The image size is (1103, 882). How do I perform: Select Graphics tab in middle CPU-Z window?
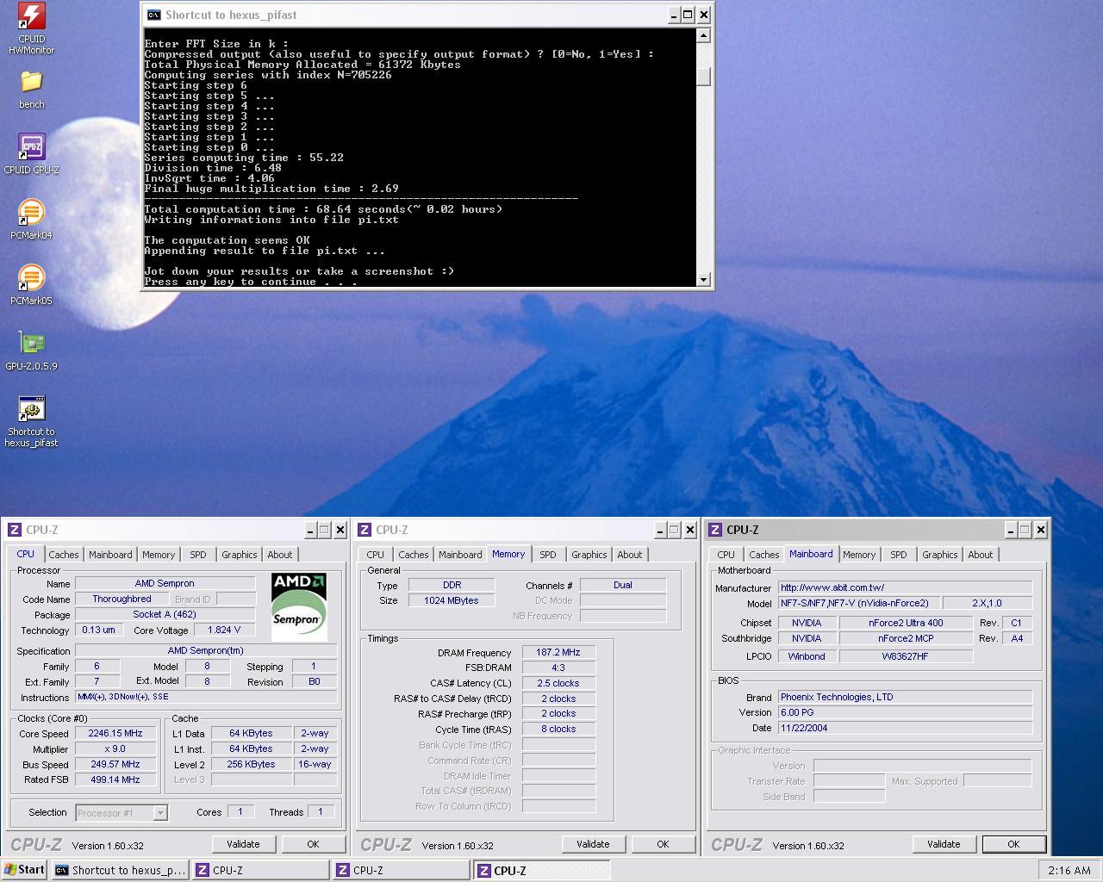[x=589, y=555]
